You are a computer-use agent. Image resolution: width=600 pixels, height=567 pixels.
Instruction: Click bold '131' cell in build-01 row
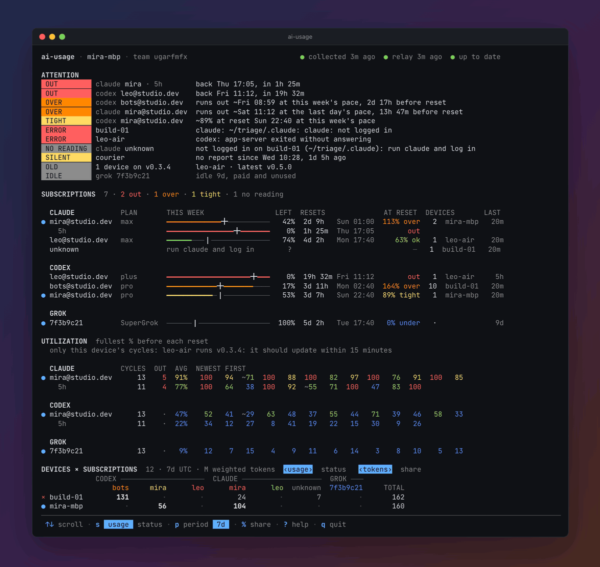point(122,498)
